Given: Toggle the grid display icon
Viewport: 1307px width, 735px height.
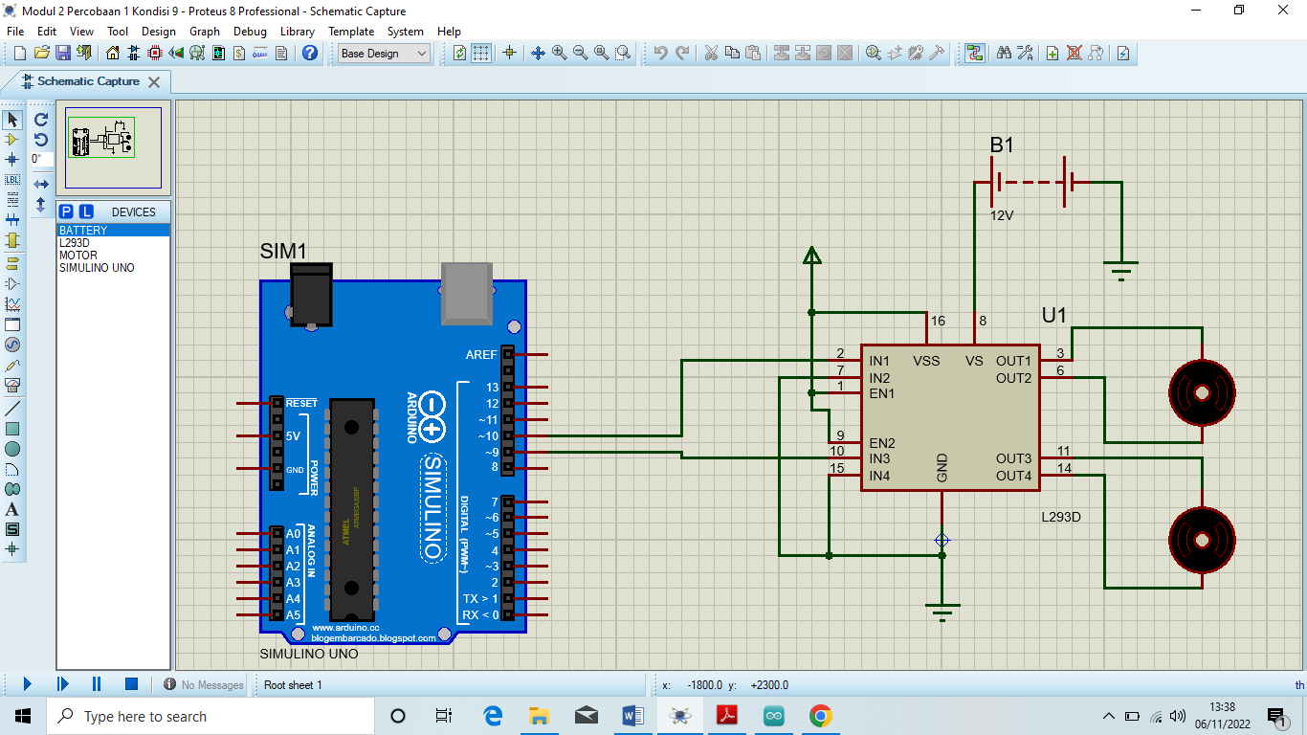Looking at the screenshot, I should point(481,54).
